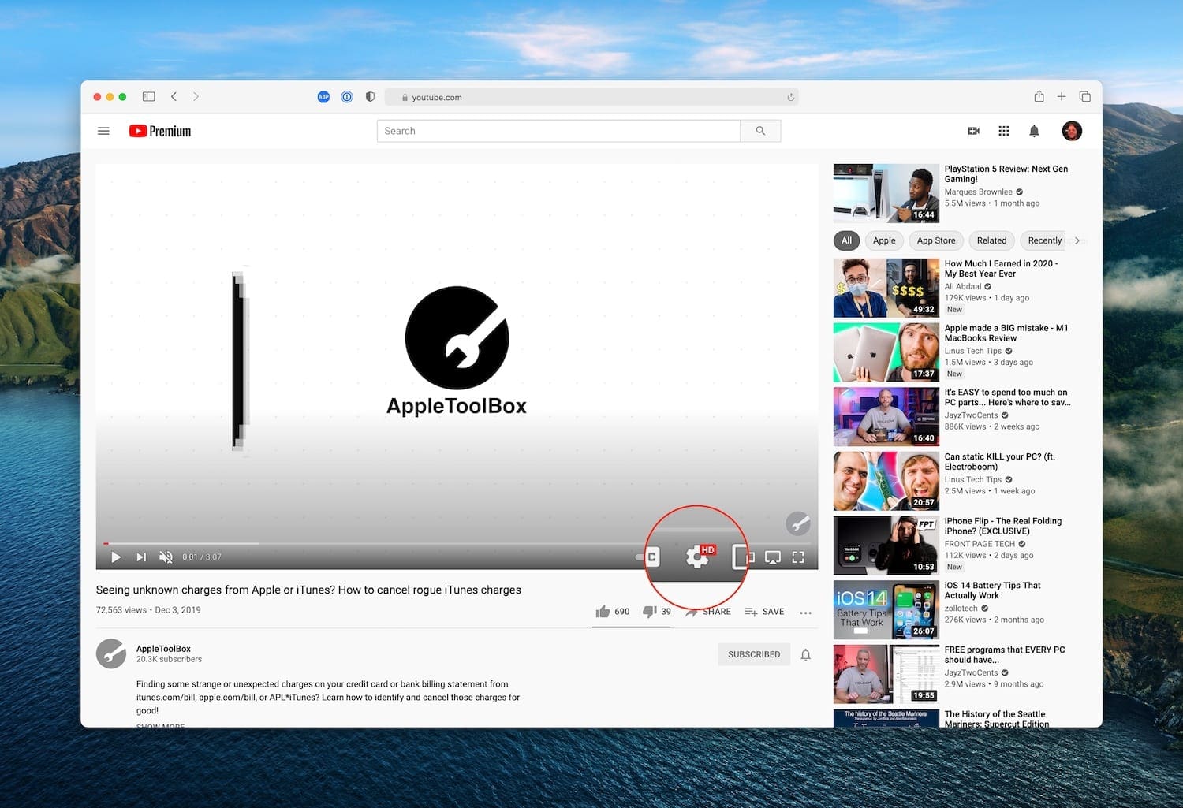Select the All filter chip

(x=846, y=240)
